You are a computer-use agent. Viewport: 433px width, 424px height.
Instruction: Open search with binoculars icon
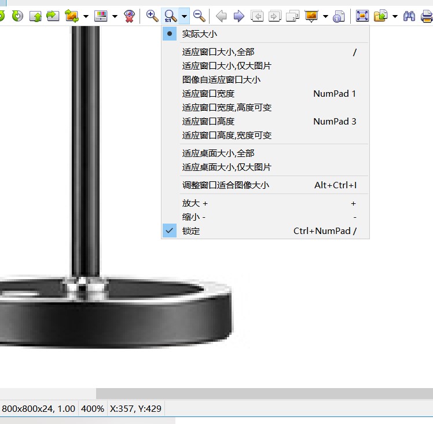[409, 16]
